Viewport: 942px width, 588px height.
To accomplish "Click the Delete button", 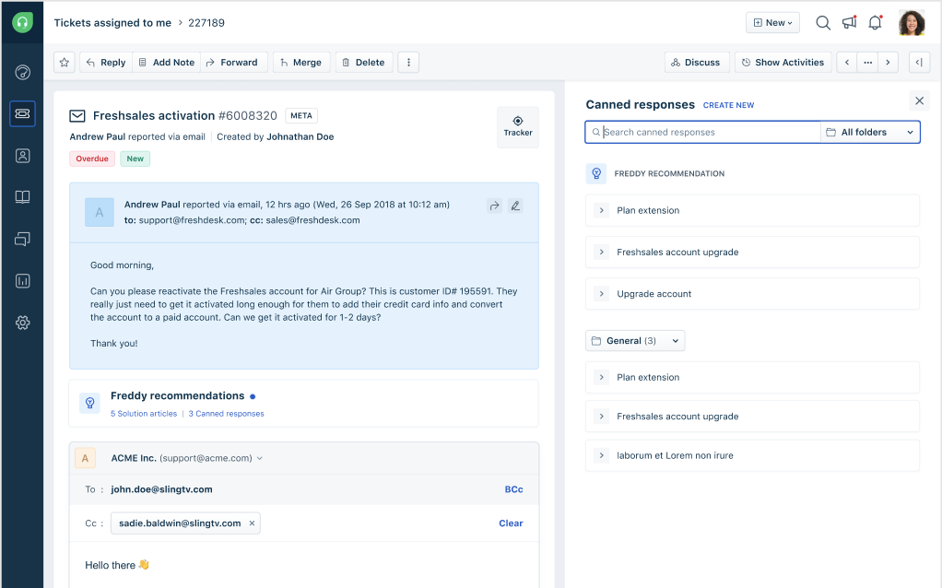I will (x=364, y=63).
